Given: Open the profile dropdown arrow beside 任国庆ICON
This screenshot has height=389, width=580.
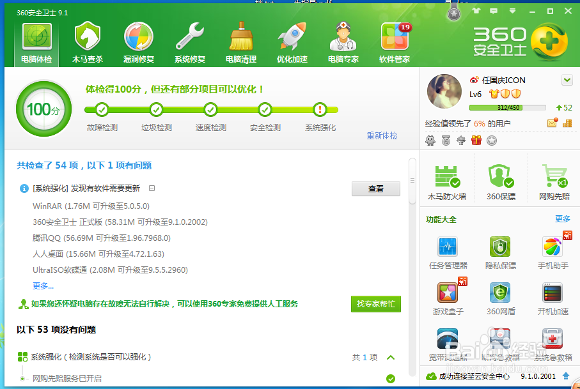Looking at the screenshot, I should [567, 79].
